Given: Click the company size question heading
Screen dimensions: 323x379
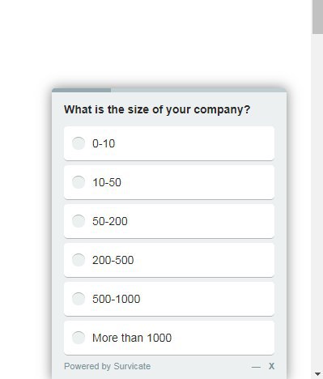Looking at the screenshot, I should 157,109.
